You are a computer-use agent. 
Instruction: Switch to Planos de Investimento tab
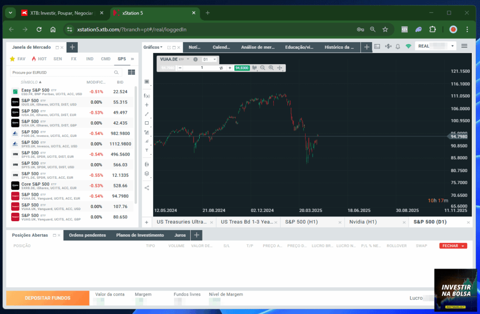(140, 235)
